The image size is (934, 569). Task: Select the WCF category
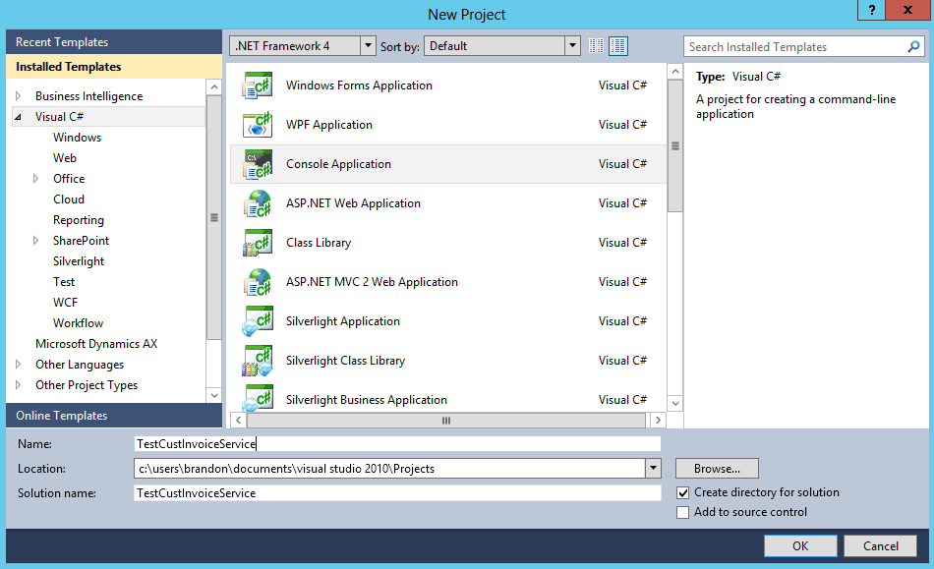pos(66,303)
